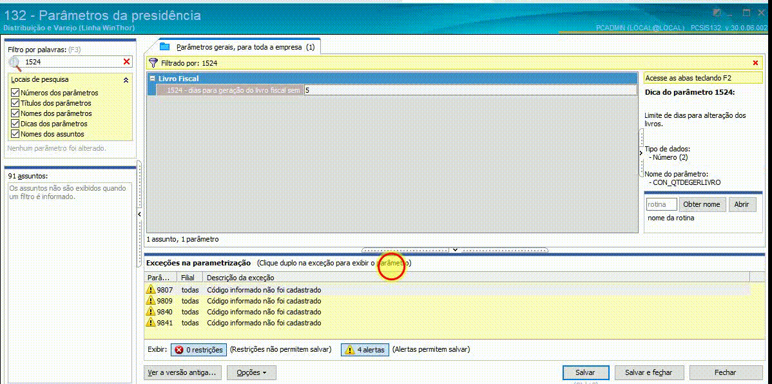
Task: Click the folder icon on the general parameters tab
Action: (x=164, y=47)
